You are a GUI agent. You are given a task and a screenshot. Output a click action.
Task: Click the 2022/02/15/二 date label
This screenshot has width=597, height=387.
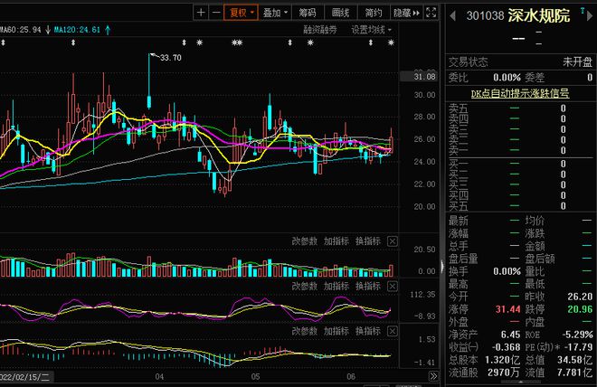[x=24, y=377]
